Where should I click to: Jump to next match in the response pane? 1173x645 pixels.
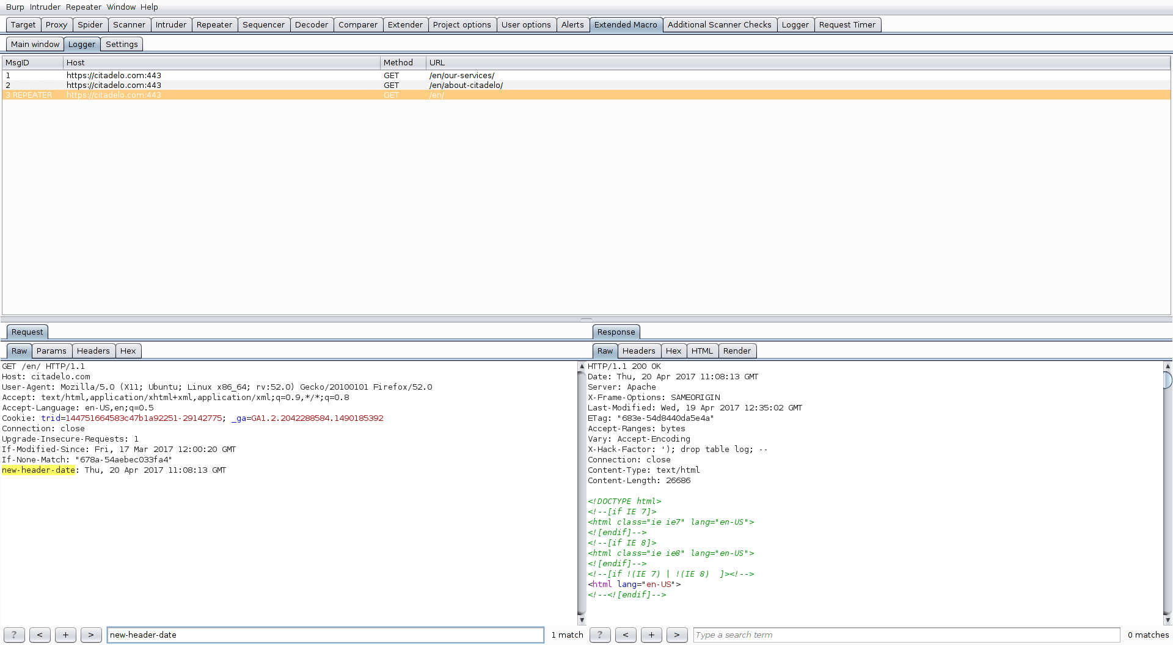(x=676, y=635)
